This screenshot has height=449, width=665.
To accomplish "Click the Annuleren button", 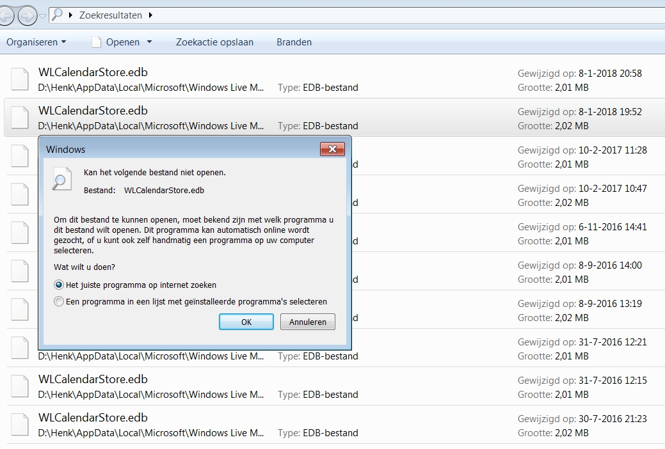I will coord(308,322).
